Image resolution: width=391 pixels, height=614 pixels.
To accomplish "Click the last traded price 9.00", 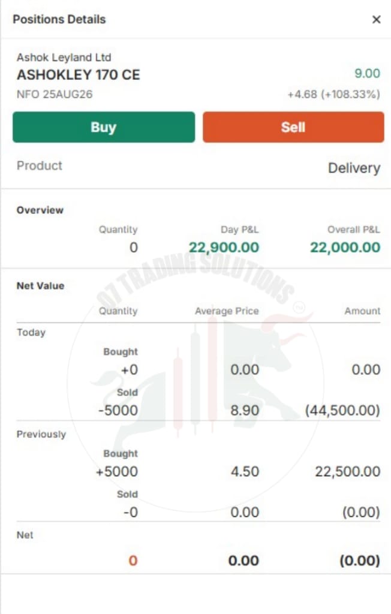I will (367, 73).
